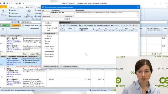This screenshot has width=168, height=94.
Task: Select Сводка tree item
Action: click(x=49, y=36)
